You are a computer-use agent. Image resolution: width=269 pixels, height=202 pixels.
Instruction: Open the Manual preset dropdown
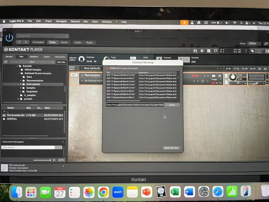42,36
